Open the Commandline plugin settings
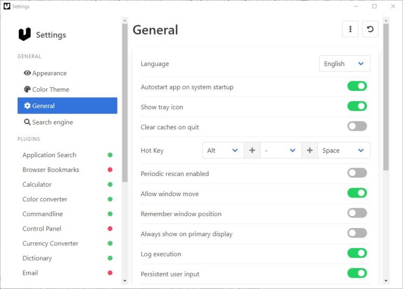Viewport: 403px width, 289px height. (43, 214)
